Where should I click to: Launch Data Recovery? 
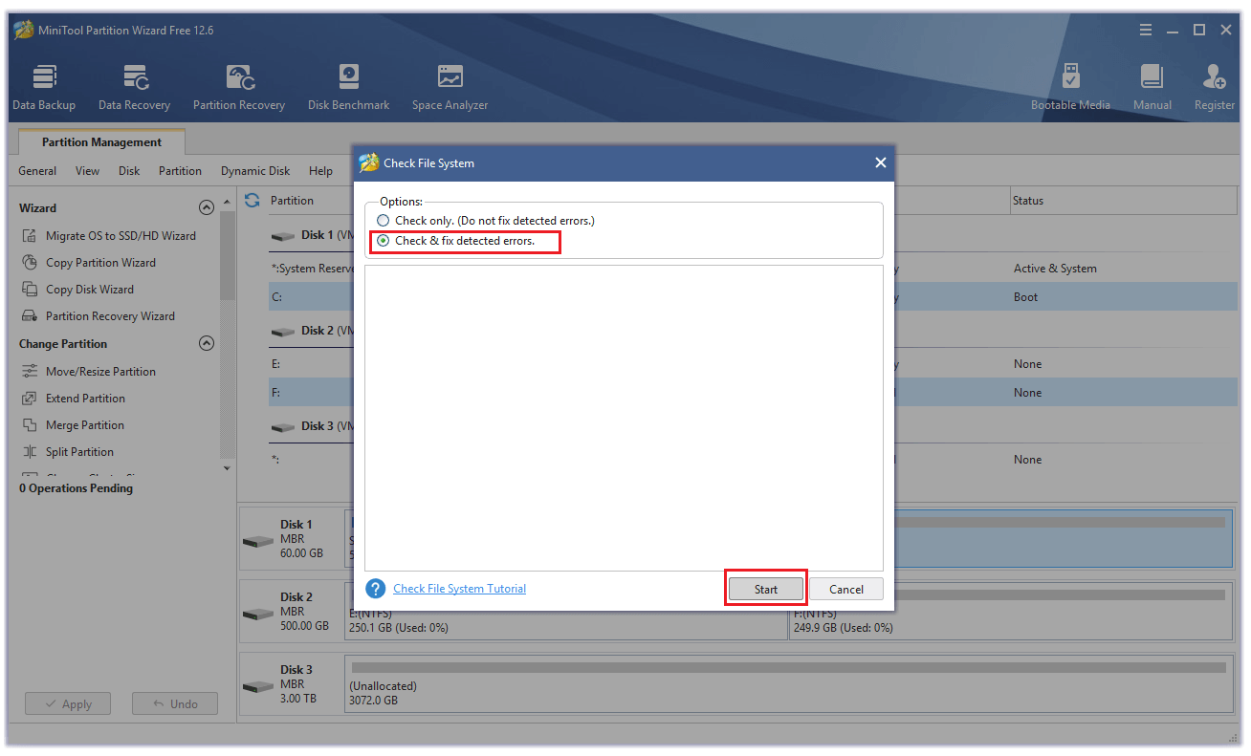(x=134, y=87)
